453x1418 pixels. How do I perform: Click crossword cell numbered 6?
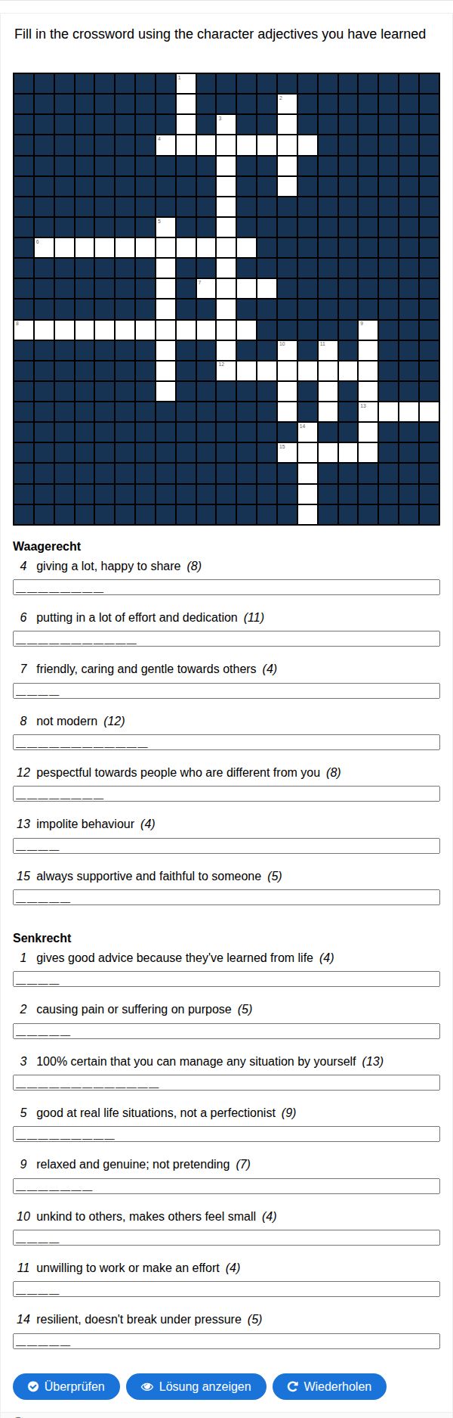44,247
